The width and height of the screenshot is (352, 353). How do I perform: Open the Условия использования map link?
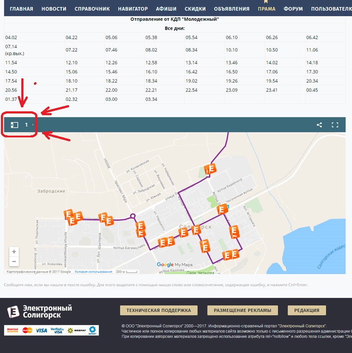click(x=93, y=272)
